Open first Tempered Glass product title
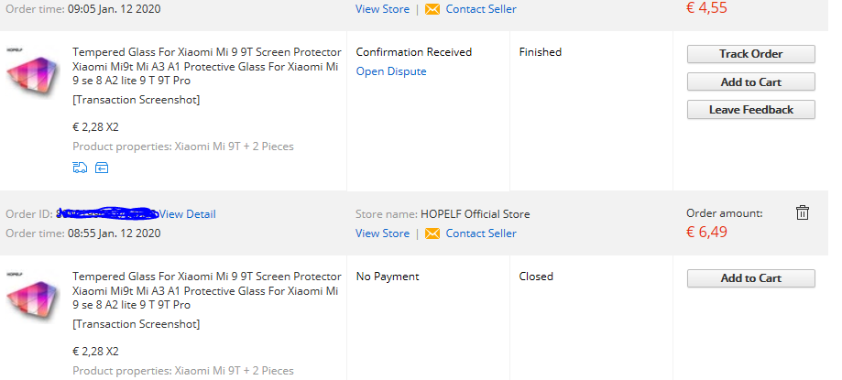 click(x=207, y=67)
